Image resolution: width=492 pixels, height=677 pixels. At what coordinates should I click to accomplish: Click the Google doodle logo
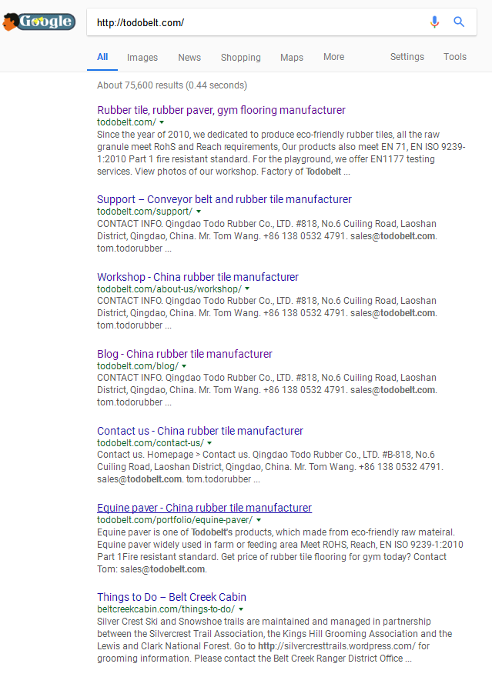38,22
